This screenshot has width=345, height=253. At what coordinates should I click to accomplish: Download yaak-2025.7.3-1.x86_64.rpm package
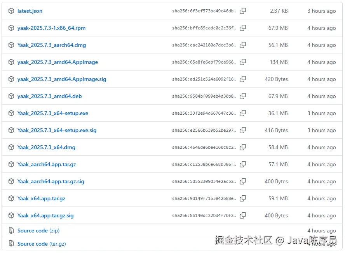(x=52, y=28)
